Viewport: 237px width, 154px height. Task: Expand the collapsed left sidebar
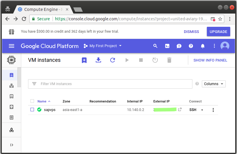pyautogui.click(x=12, y=145)
